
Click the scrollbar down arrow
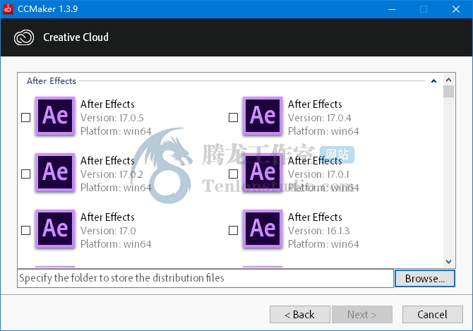pyautogui.click(x=448, y=261)
